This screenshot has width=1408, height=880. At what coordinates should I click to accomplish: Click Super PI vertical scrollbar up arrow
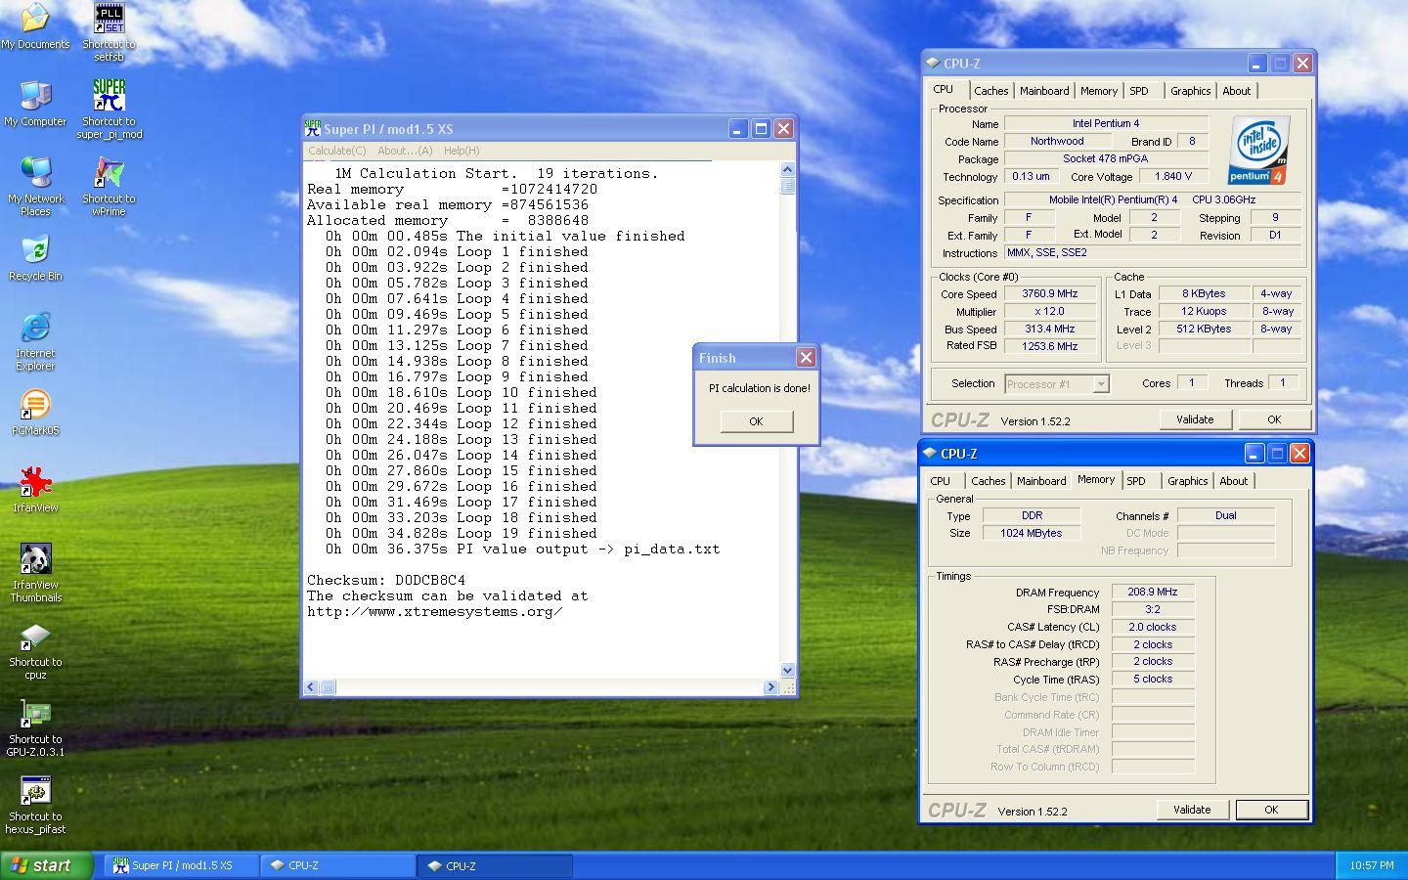(x=788, y=170)
